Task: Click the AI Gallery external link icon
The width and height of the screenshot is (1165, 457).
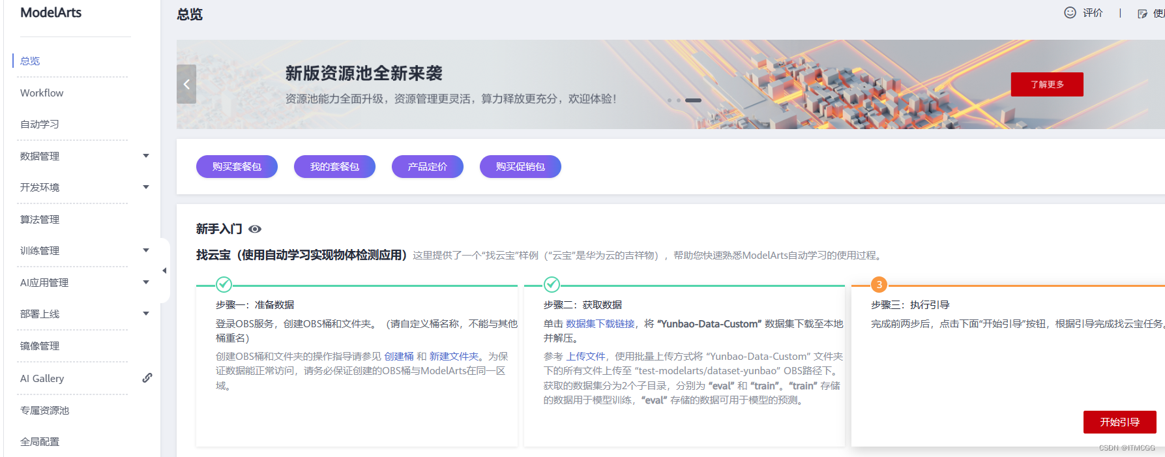Action: 147,377
